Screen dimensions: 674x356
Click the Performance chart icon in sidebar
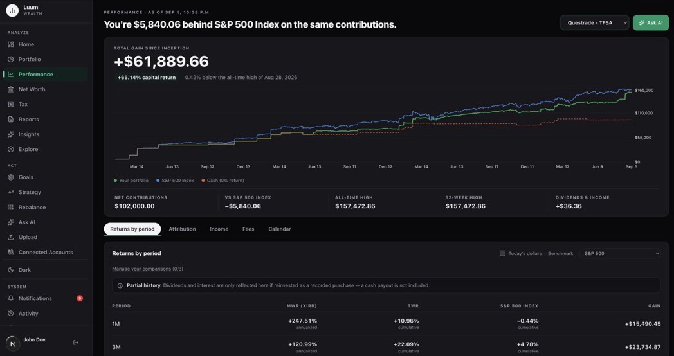click(11, 75)
